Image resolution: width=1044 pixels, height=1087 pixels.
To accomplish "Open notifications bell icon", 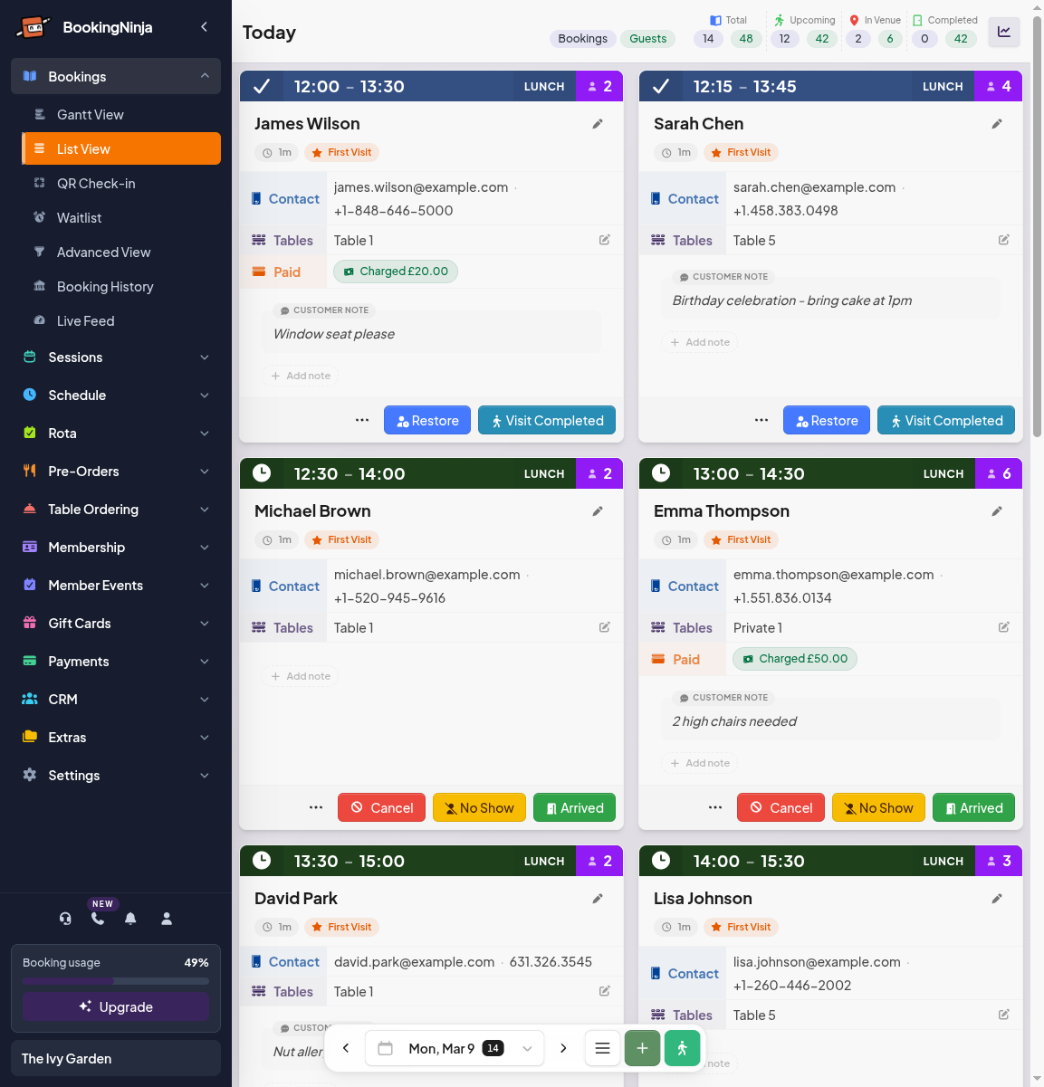I will point(130,919).
